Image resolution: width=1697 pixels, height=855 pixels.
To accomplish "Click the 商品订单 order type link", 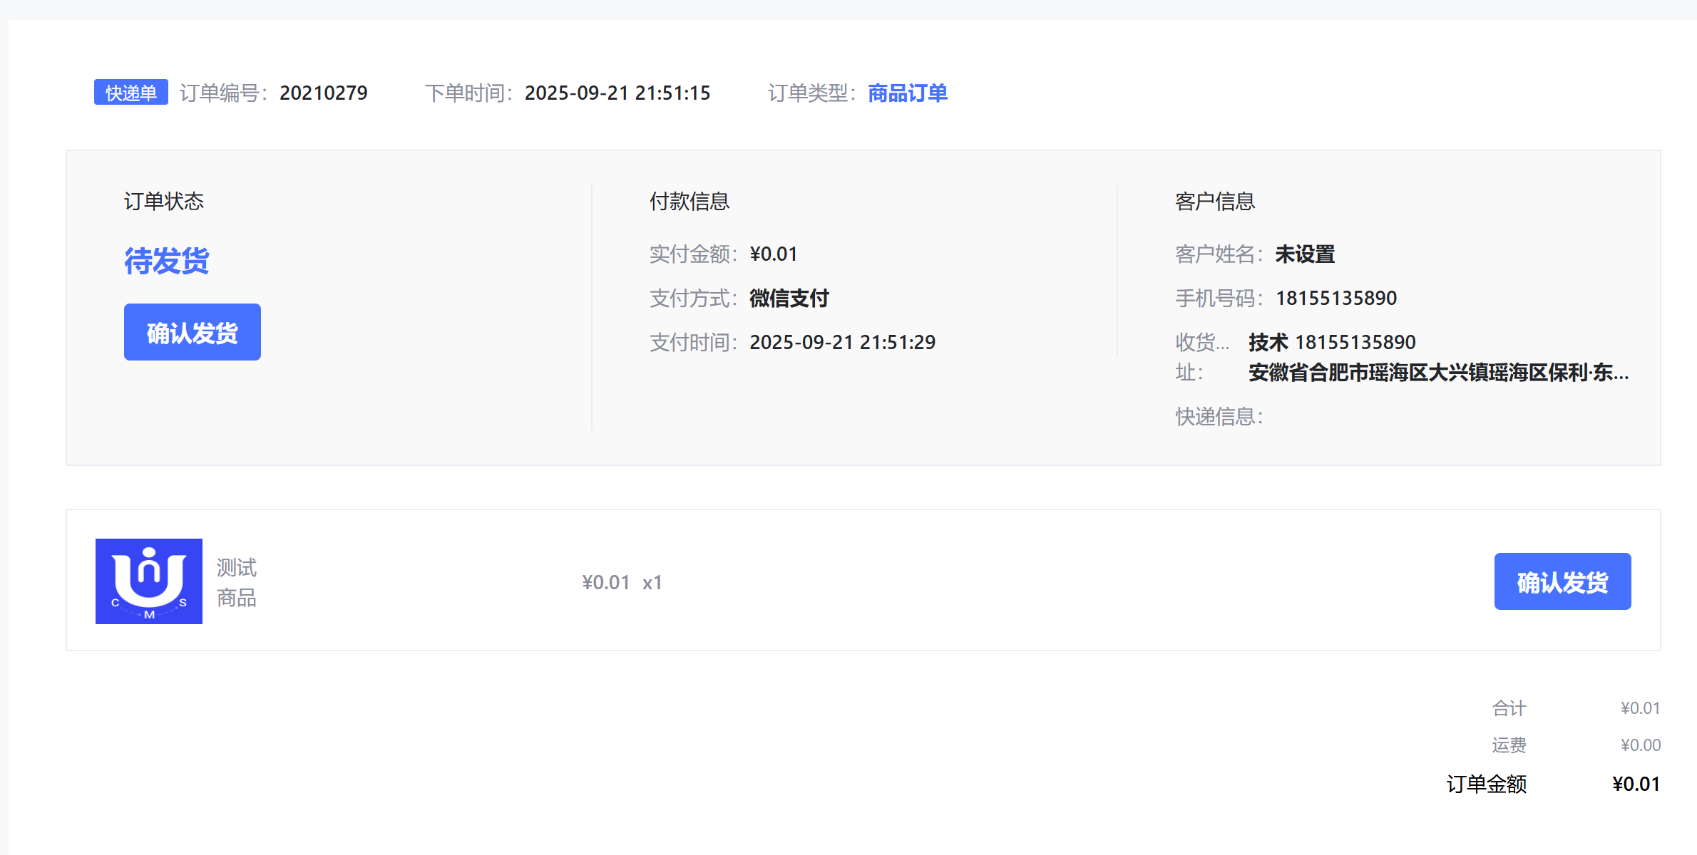I will coord(907,93).
